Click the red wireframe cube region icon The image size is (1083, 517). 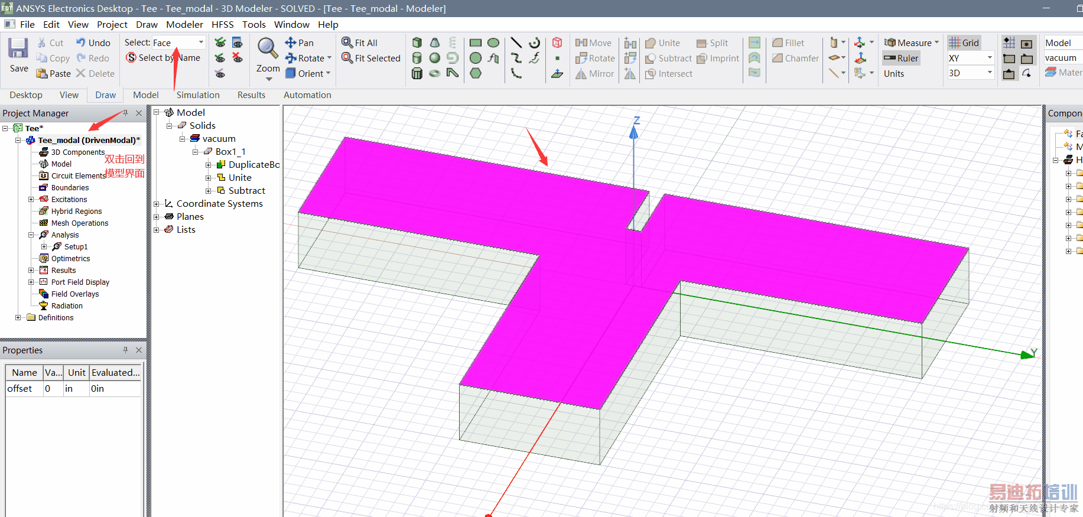click(x=557, y=43)
